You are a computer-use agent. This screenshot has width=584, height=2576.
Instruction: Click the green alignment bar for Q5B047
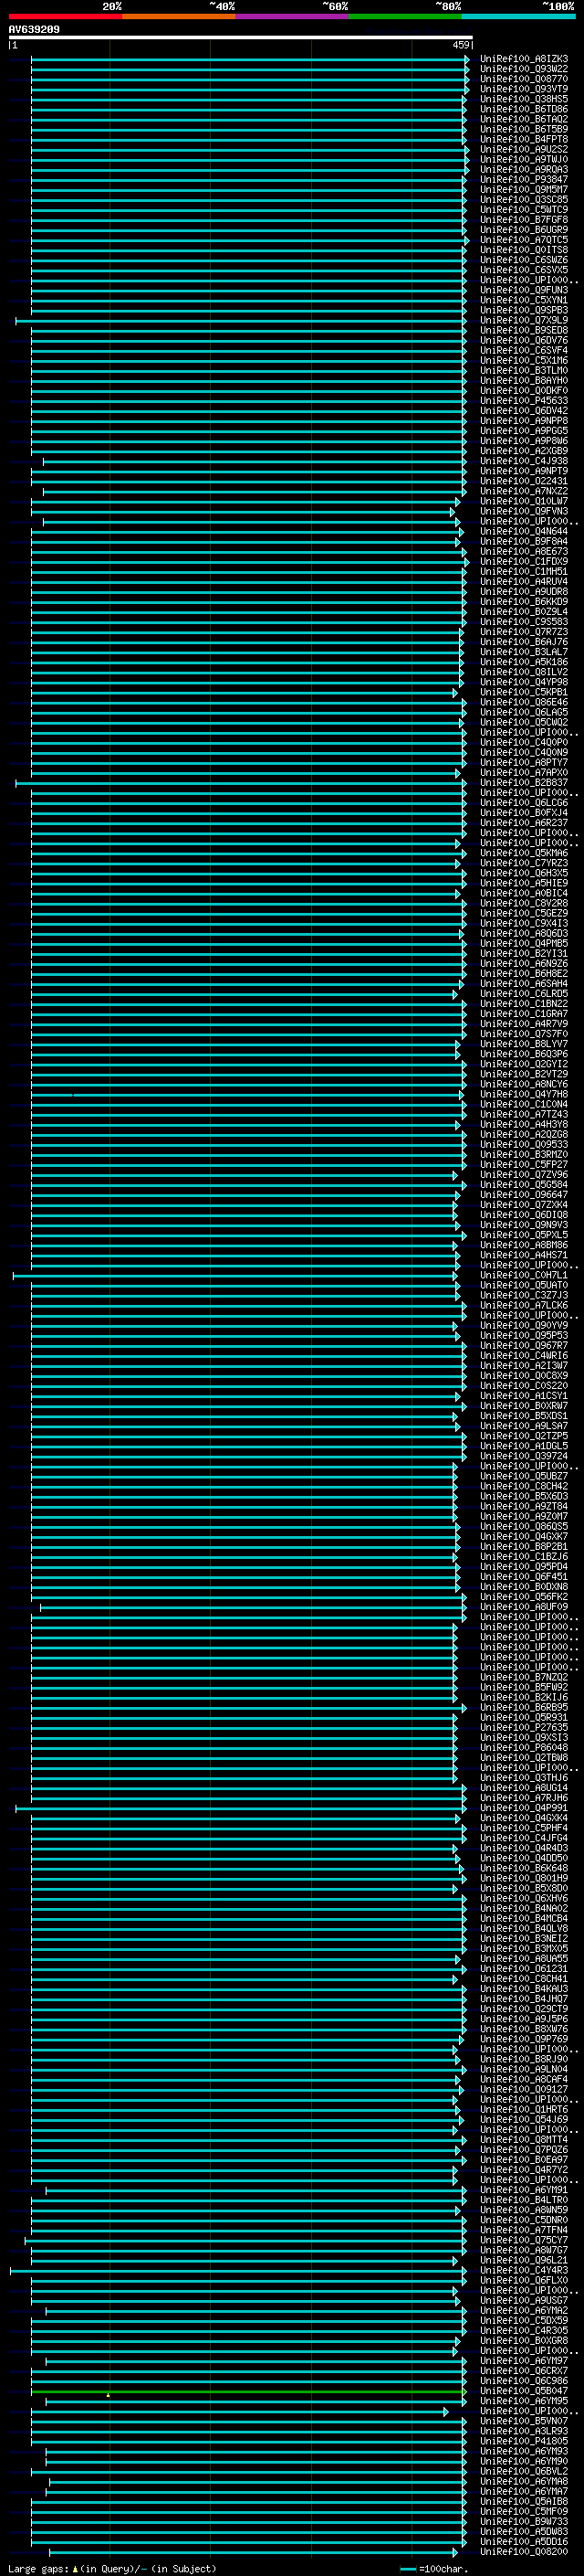click(247, 2392)
